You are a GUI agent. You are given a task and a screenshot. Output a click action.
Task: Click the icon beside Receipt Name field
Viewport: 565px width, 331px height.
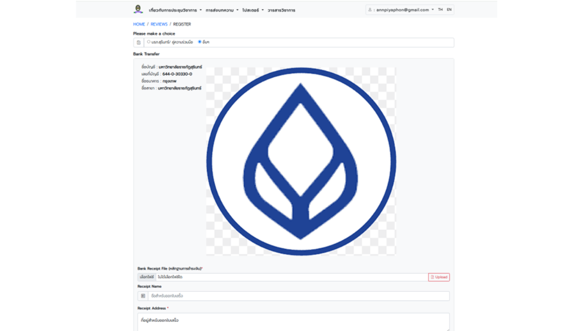pyautogui.click(x=143, y=296)
